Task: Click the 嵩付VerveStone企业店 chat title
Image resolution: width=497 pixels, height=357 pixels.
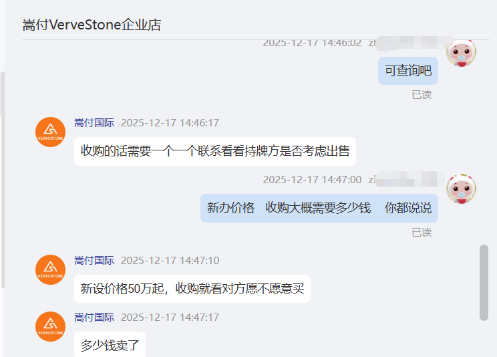Action: tap(92, 25)
